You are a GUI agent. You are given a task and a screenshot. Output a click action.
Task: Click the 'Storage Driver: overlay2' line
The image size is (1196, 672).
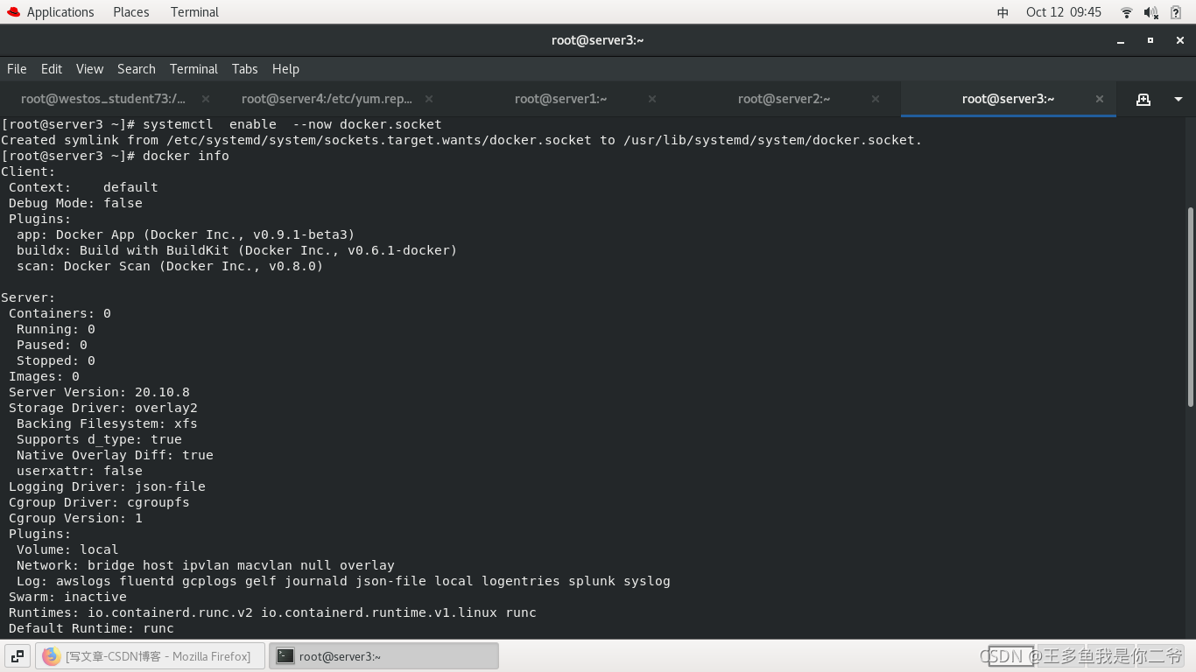[103, 408]
